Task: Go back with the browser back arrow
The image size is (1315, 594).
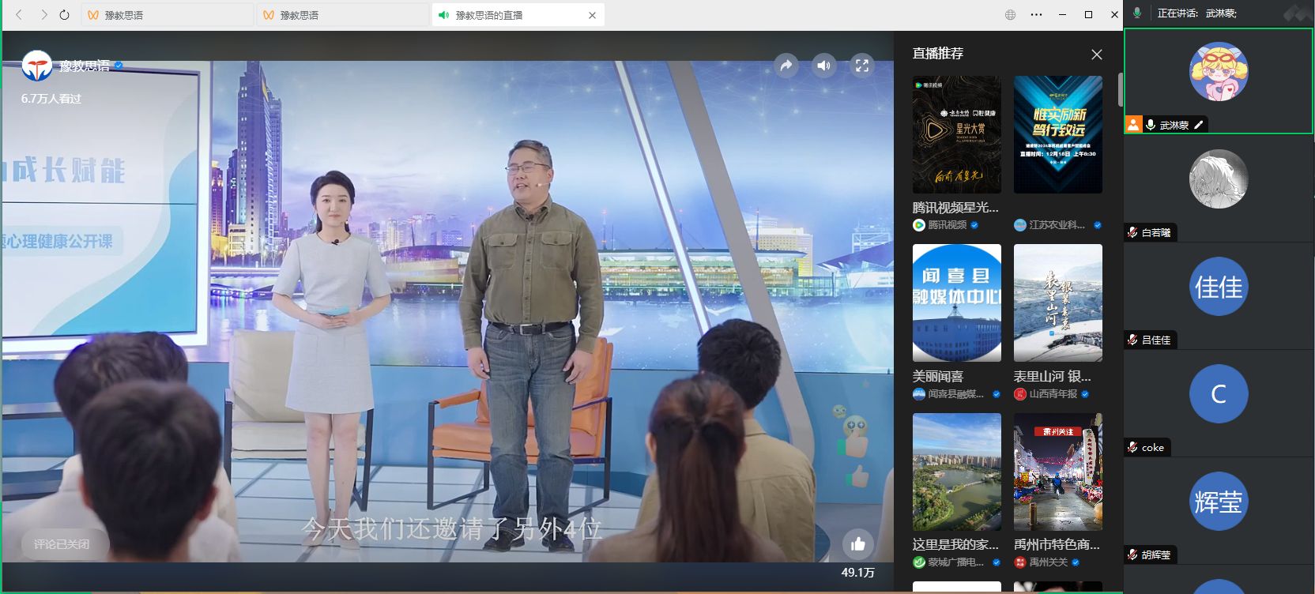Action: coord(20,15)
